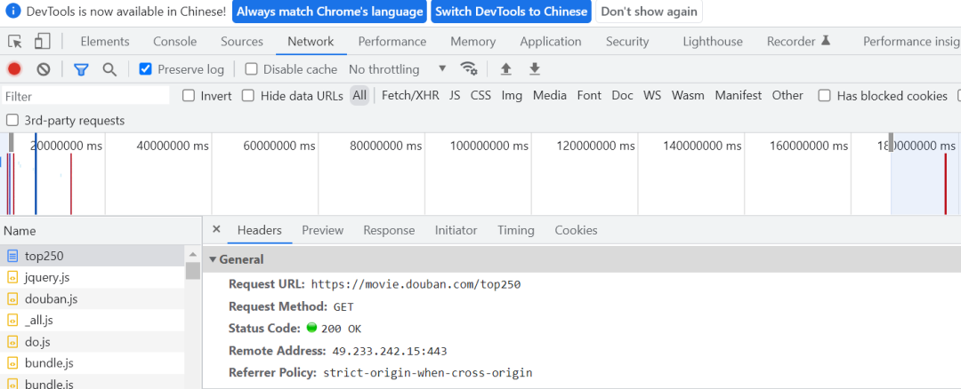
Task: Select the Network tab
Action: click(x=311, y=42)
